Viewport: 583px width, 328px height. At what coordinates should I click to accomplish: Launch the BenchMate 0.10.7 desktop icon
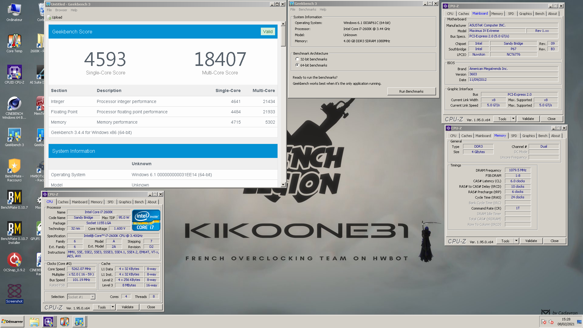[14, 200]
